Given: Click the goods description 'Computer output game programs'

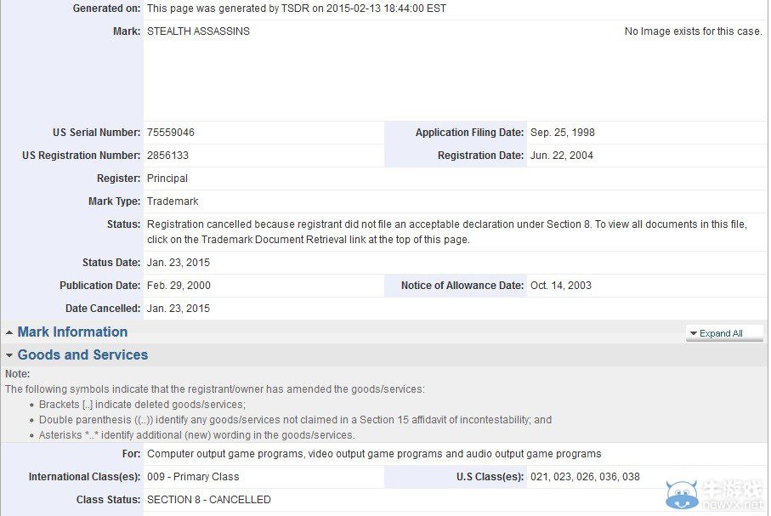Looking at the screenshot, I should pos(374,454).
